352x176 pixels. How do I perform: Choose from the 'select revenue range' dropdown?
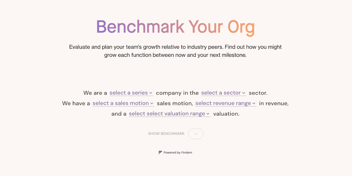tap(223, 103)
